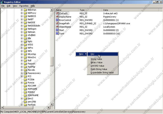The image size is (163, 114).
Task: Expand the nfrd960 tree node
Action: pos(22,35)
